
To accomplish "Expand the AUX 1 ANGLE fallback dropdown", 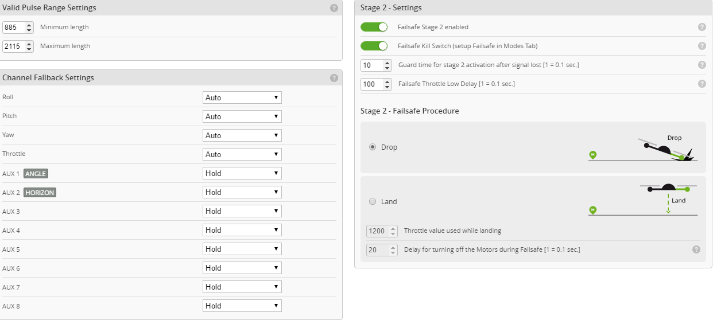I will 242,173.
